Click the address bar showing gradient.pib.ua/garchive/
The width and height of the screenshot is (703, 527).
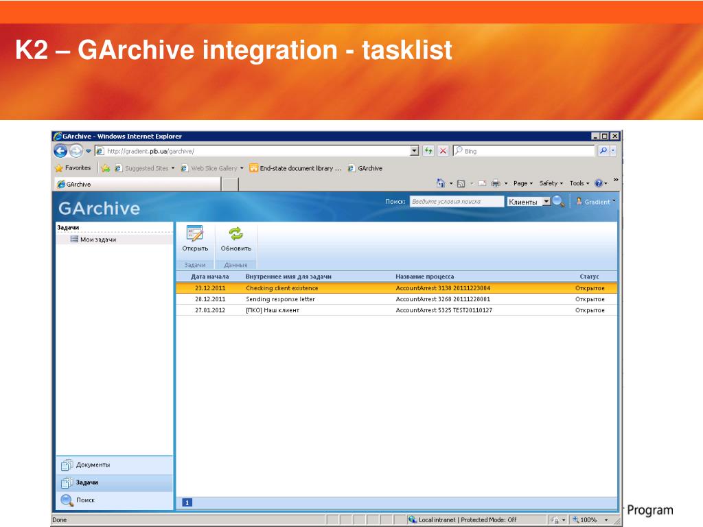point(253,151)
